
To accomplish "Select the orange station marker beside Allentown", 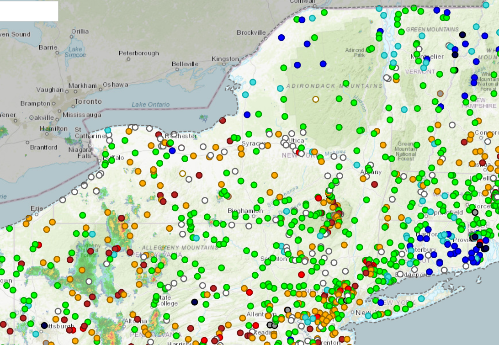I will 268,316.
